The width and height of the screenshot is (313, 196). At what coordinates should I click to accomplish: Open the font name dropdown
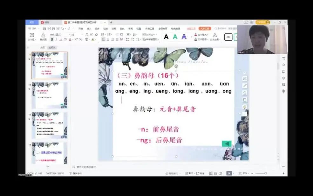(59, 34)
